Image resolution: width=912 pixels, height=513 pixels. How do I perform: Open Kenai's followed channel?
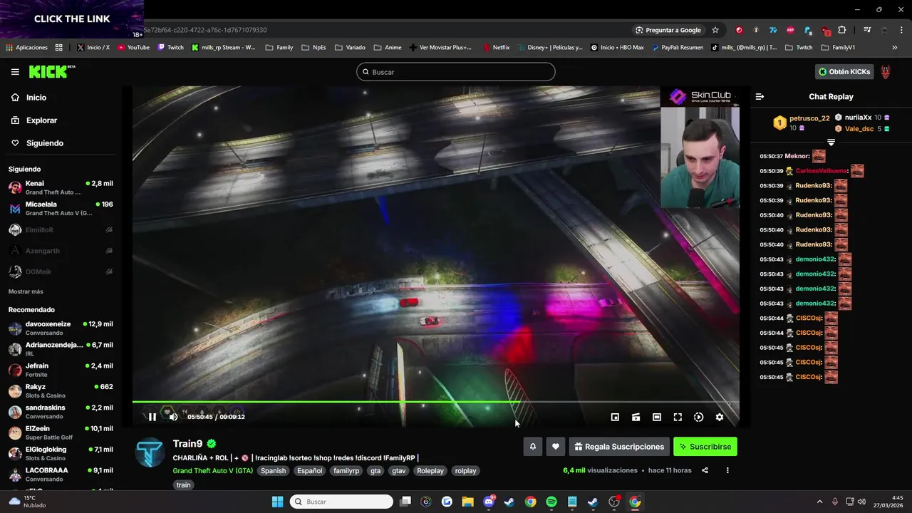tap(61, 187)
